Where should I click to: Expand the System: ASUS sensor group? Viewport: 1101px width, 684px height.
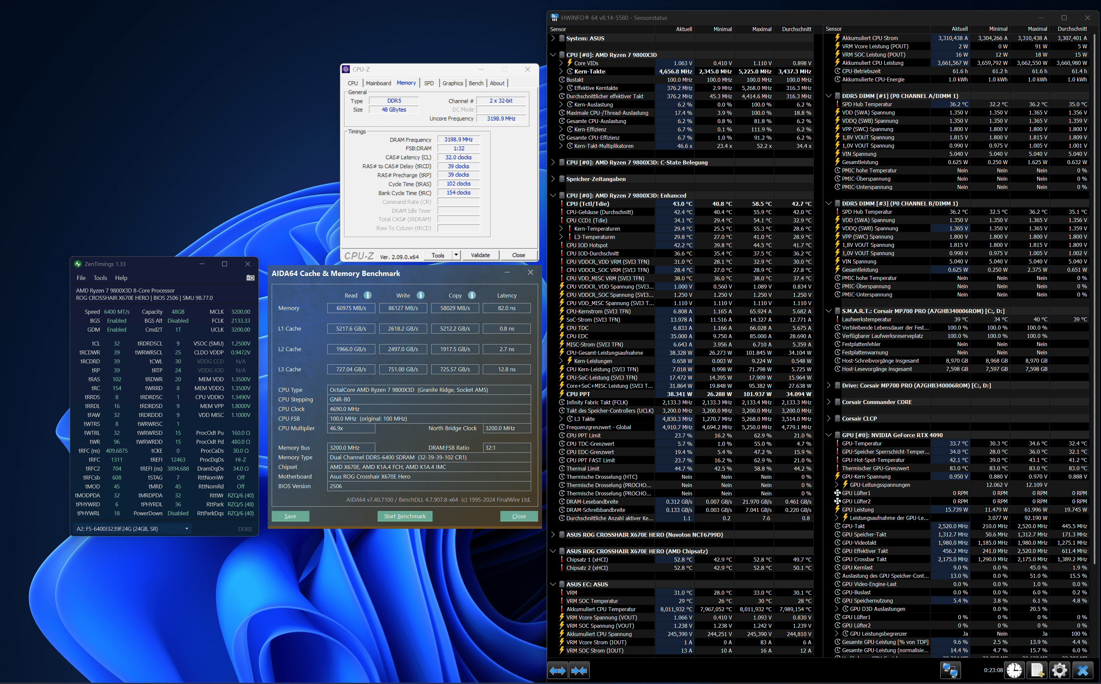pos(553,38)
